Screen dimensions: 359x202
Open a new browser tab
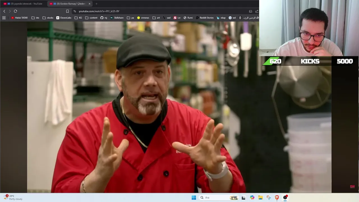96,4
